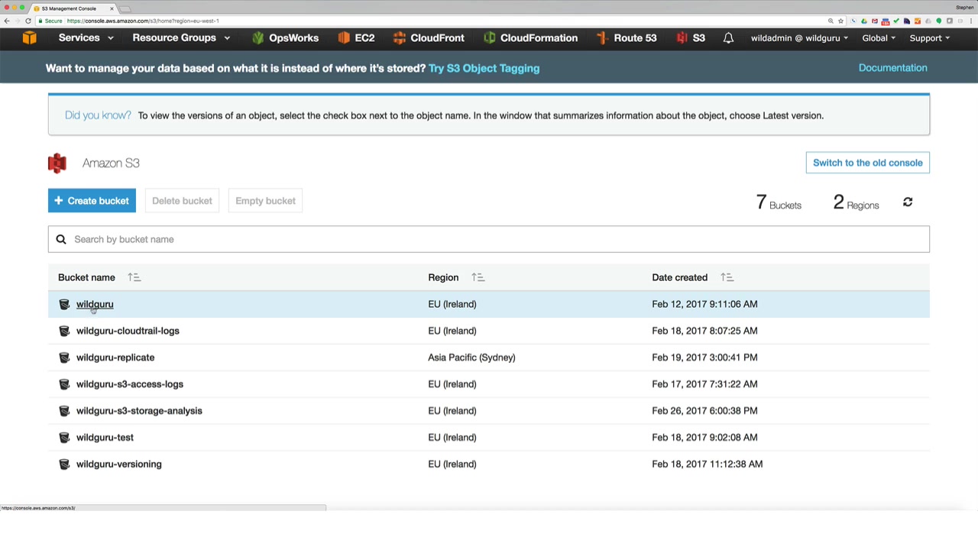Click the bucket icon beside wildguru-test
The width and height of the screenshot is (978, 550).
click(64, 438)
